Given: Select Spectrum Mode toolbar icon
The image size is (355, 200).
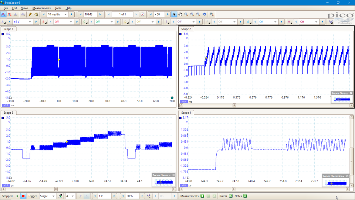Looking at the screenshot, I should click(15, 14).
